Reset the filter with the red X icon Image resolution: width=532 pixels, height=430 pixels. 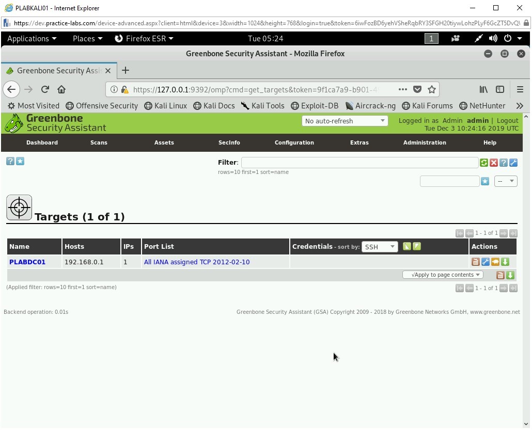click(493, 163)
